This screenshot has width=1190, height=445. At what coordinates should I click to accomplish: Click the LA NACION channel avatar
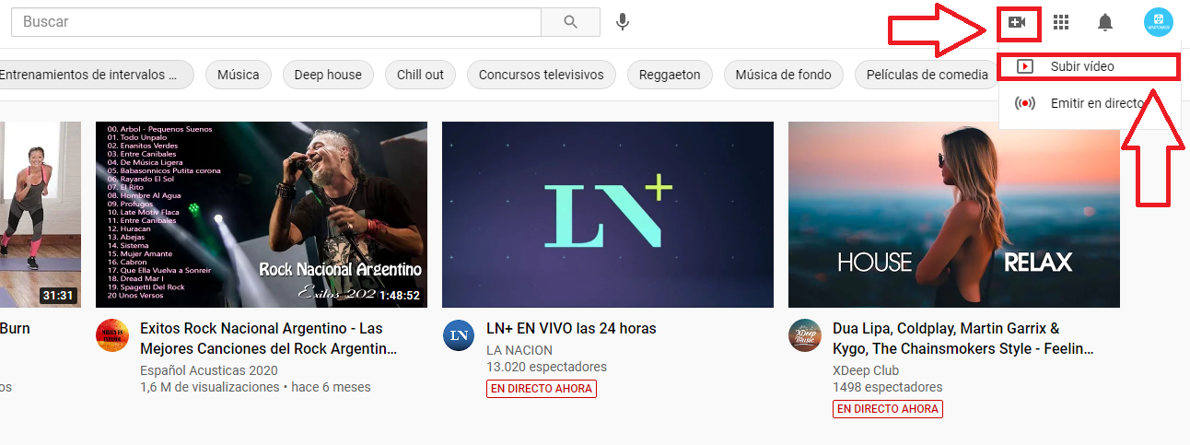459,335
